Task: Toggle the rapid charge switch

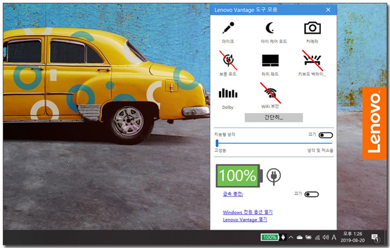Action: [x=312, y=194]
